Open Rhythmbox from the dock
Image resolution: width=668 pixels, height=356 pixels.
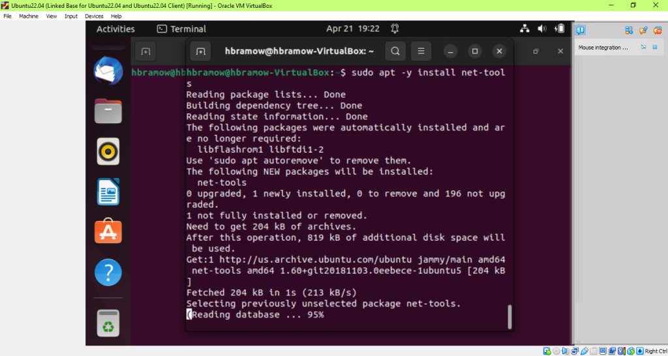pyautogui.click(x=108, y=151)
